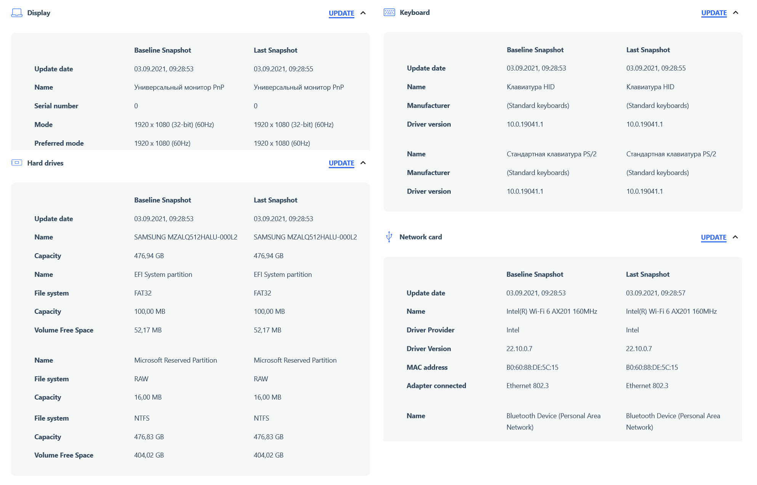Hit UPDATE link for Keyboard
The width and height of the screenshot is (757, 485).
(x=714, y=13)
